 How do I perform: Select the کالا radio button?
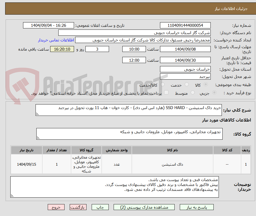point(206,84)
